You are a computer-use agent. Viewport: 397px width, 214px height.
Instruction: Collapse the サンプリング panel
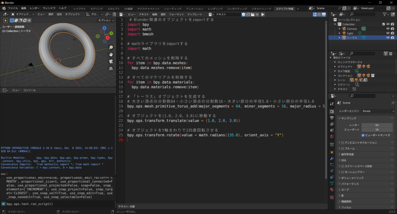(x=366, y=118)
